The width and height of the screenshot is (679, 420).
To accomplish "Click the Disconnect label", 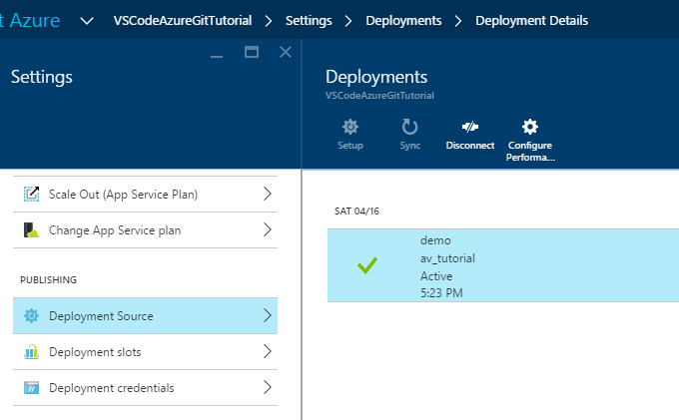I will [470, 146].
